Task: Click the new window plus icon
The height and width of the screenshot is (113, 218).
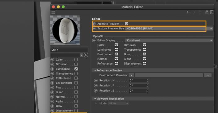Action: coord(212,12)
